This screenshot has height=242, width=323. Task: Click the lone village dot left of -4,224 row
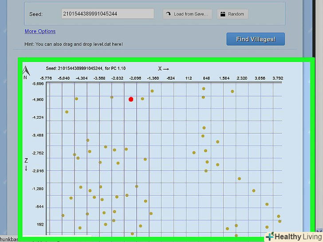(67, 112)
